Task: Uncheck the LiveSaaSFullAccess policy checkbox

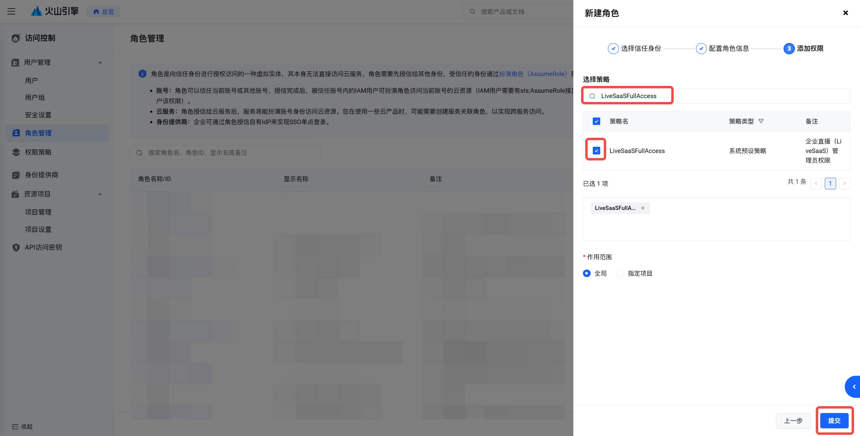Action: point(596,151)
